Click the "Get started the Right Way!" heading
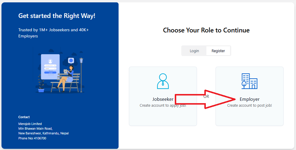 click(57, 16)
